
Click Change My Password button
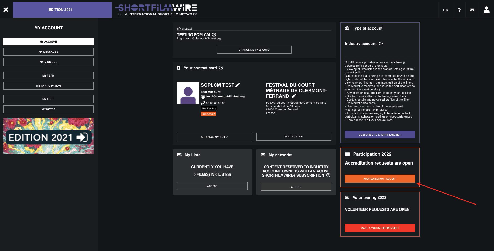[x=254, y=50]
